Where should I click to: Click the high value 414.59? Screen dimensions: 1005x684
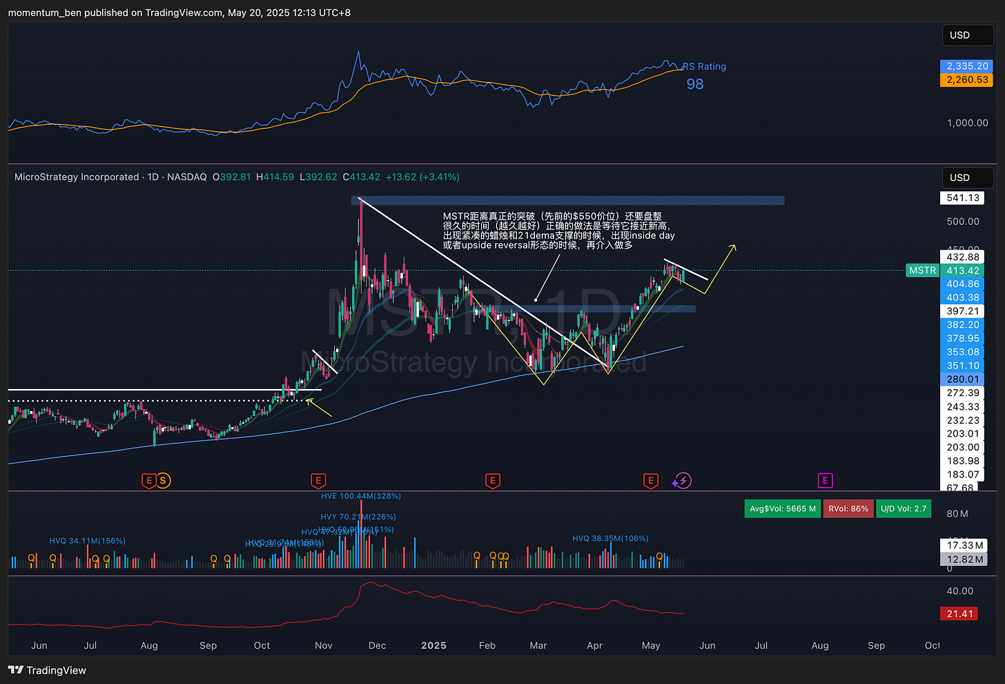pos(279,177)
